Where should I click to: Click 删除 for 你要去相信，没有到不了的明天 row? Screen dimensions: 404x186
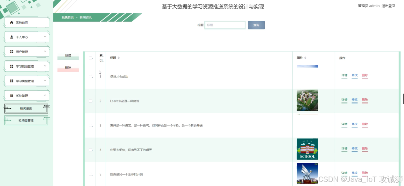[365, 149]
